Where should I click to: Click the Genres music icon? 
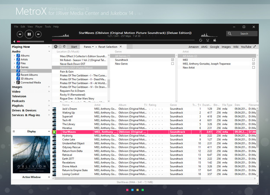point(18,67)
